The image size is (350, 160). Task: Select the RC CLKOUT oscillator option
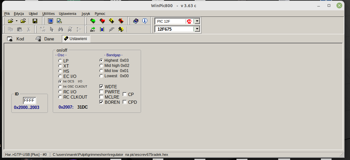60,97
